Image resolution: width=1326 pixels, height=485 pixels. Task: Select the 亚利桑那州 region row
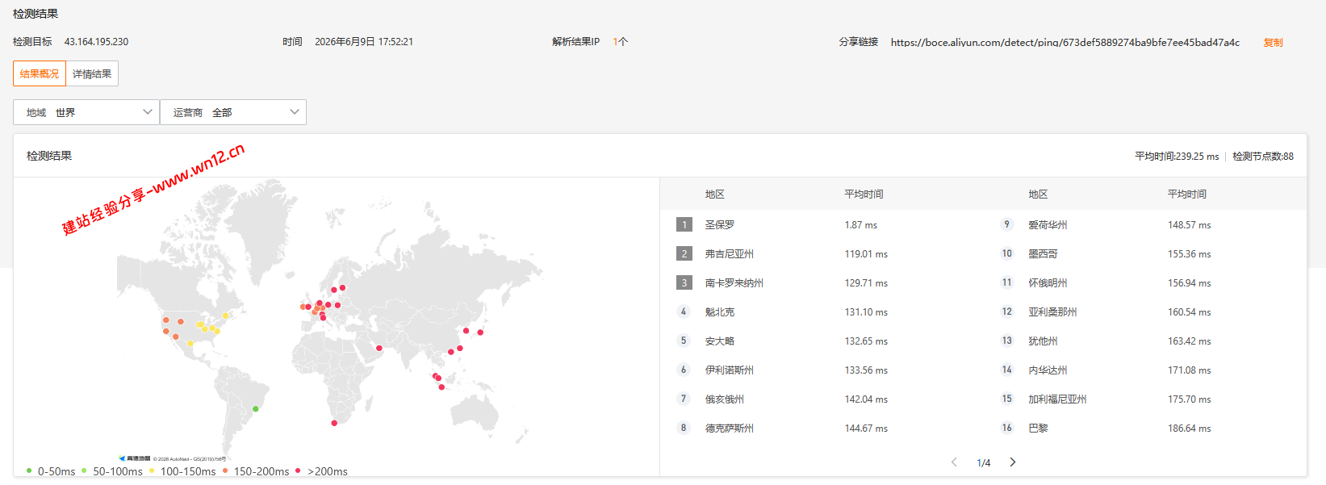tap(1145, 312)
